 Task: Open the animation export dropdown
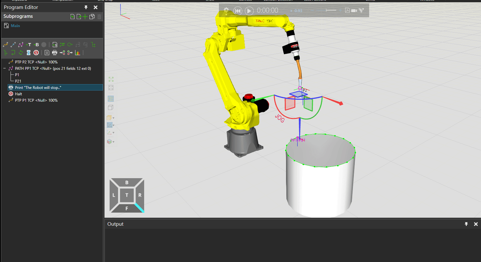tap(361, 11)
